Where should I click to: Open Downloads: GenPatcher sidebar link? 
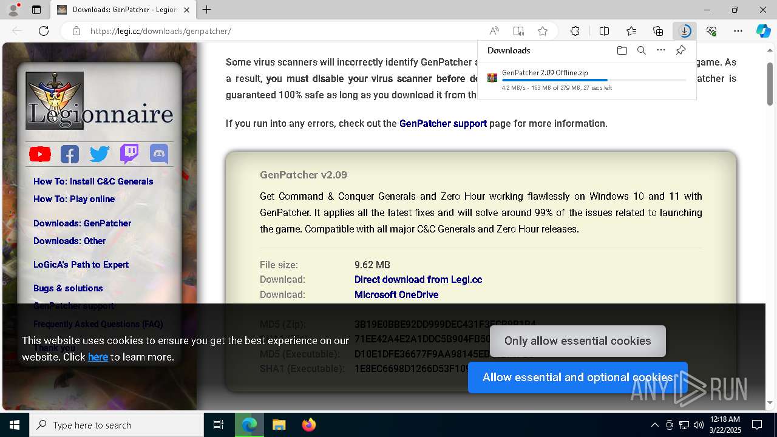point(82,223)
